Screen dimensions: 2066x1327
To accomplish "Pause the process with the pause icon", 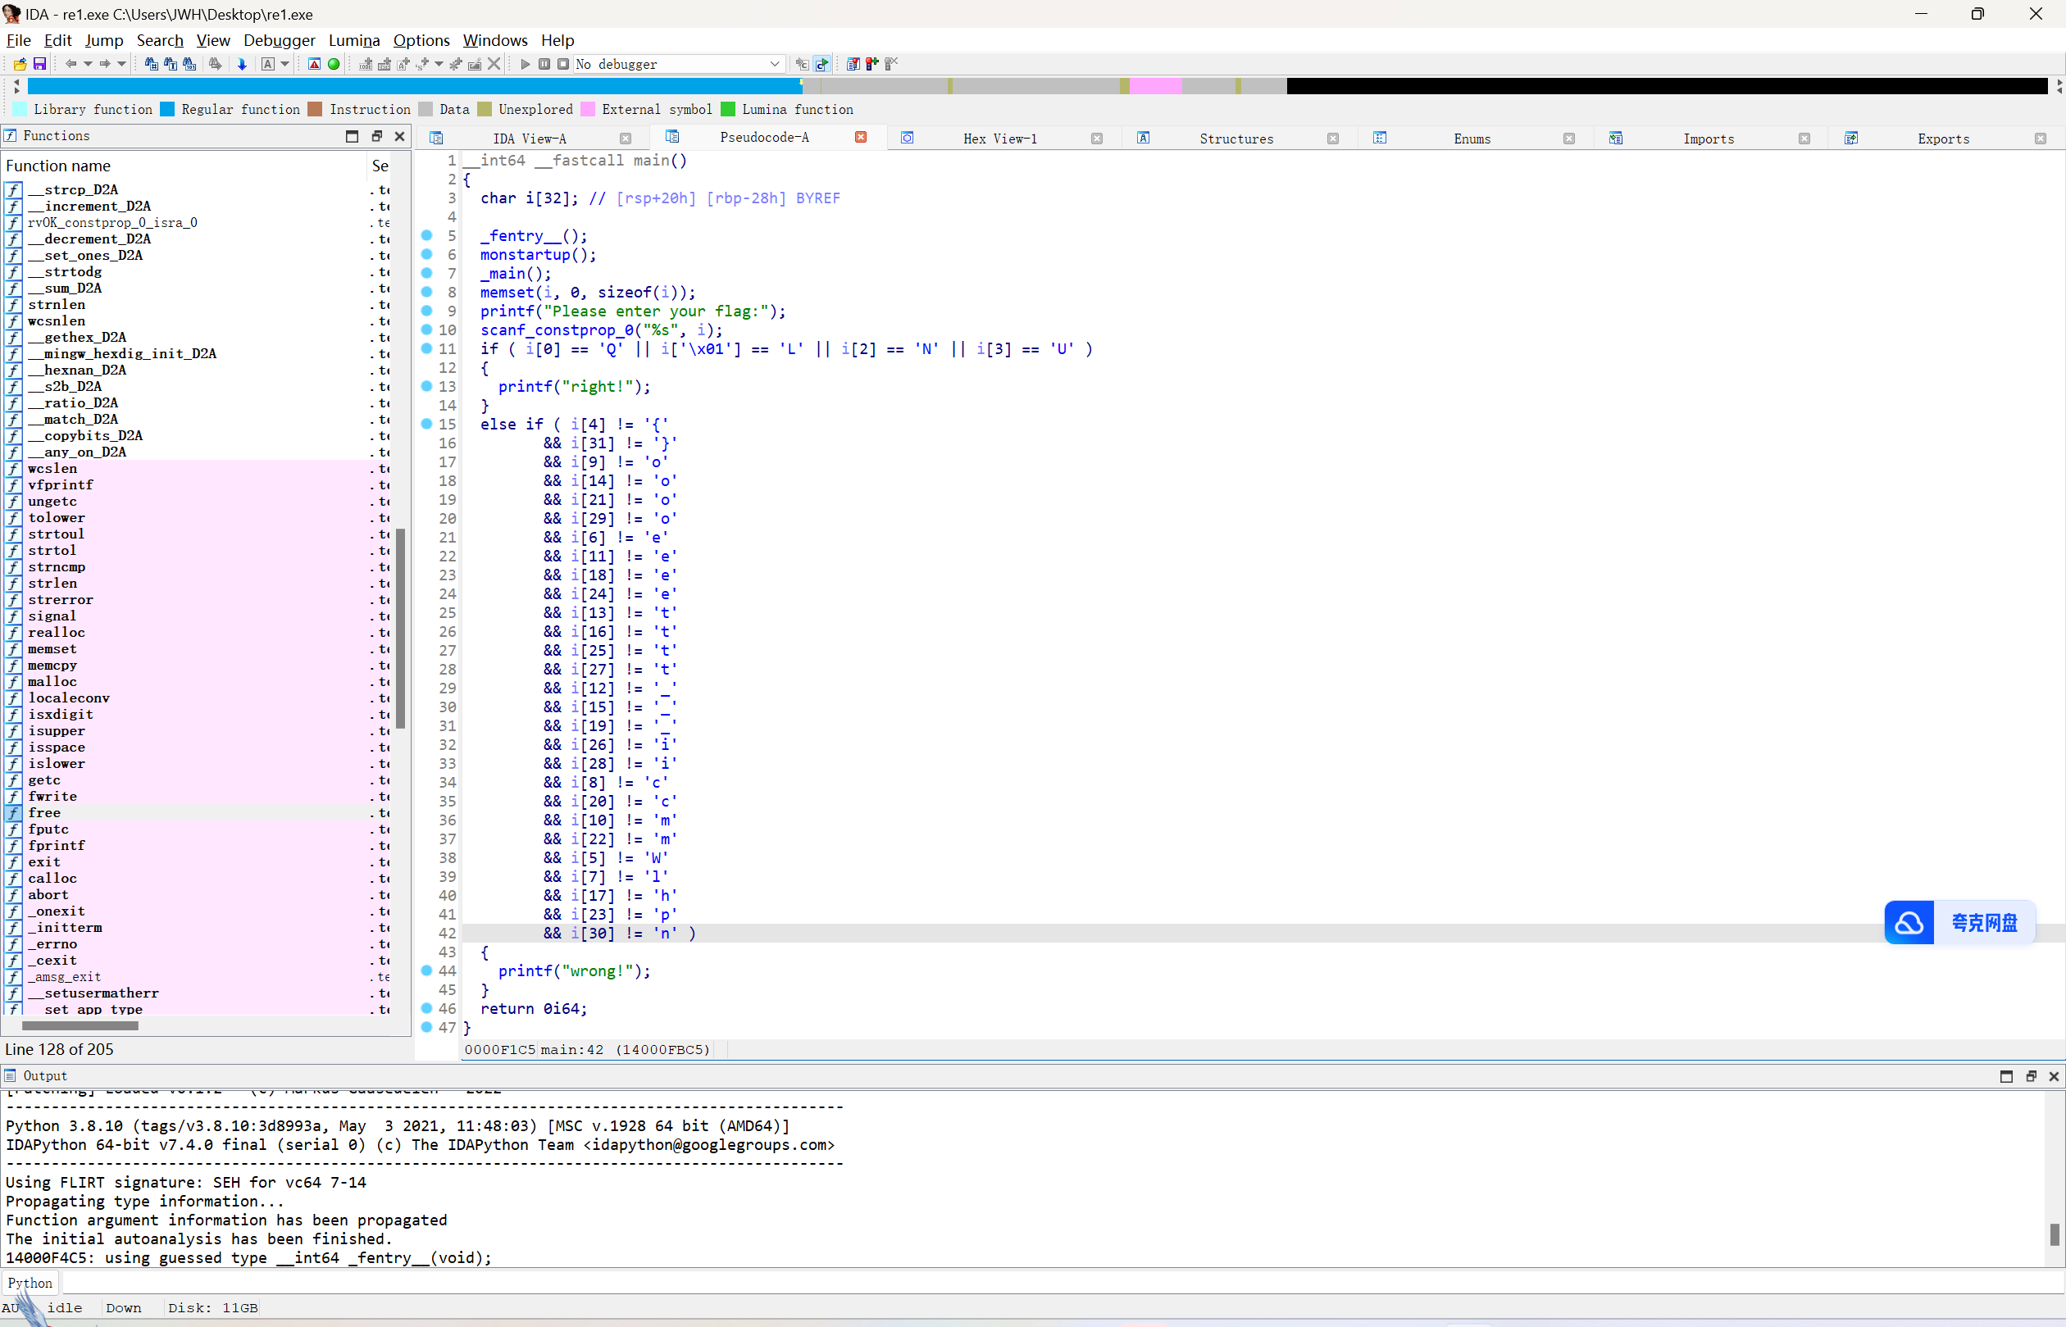I will (x=544, y=64).
